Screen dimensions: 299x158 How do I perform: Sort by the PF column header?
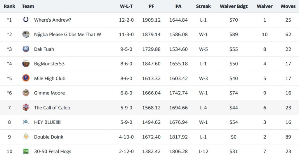tap(151, 6)
